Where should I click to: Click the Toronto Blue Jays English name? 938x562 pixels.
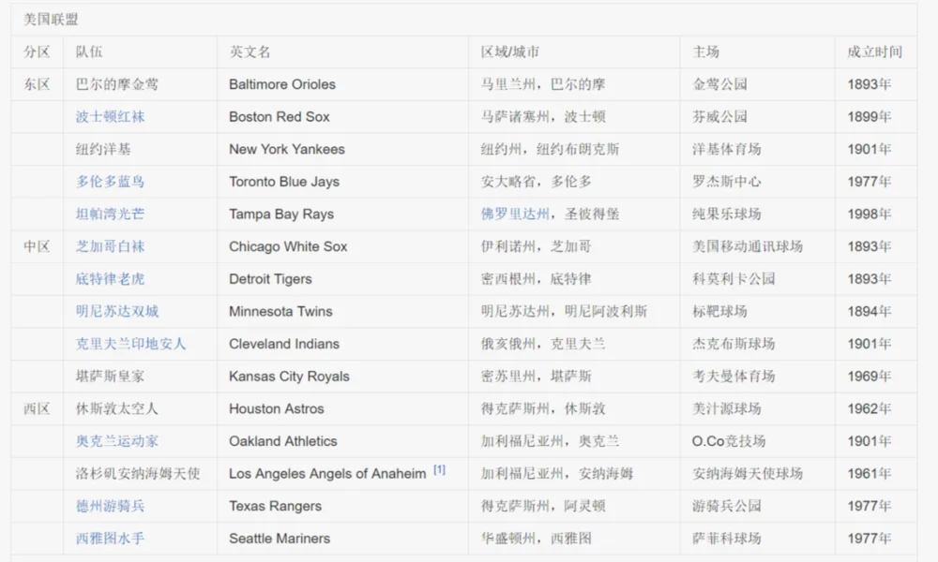284,182
